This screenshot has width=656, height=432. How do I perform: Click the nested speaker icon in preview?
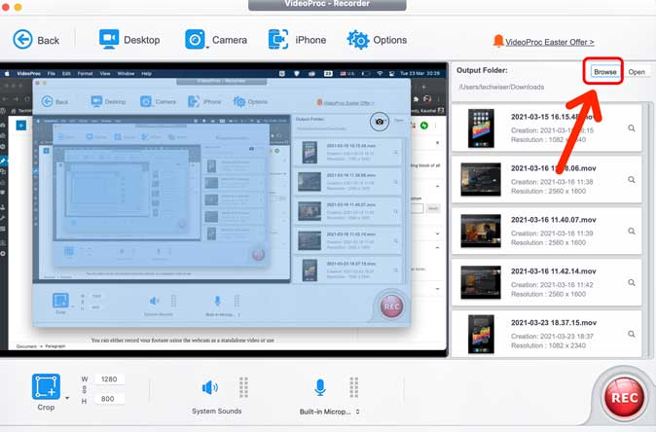[155, 301]
